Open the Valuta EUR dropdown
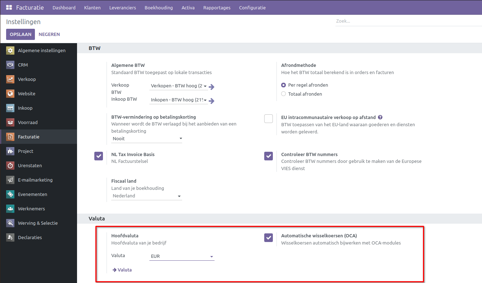This screenshot has width=482, height=283. pyautogui.click(x=182, y=256)
